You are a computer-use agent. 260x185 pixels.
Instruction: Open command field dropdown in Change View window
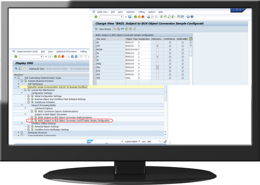click(122, 17)
